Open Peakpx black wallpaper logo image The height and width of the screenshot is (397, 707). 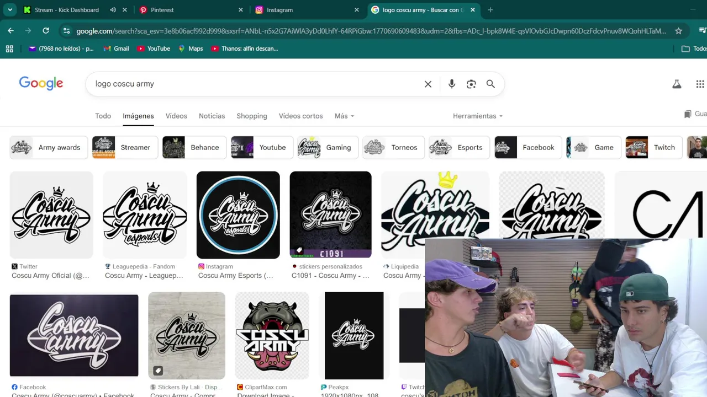[x=354, y=335]
